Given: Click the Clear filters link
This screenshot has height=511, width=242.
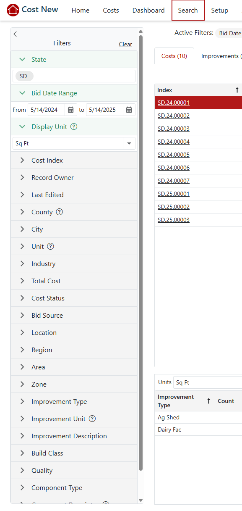Looking at the screenshot, I should click(x=125, y=44).
